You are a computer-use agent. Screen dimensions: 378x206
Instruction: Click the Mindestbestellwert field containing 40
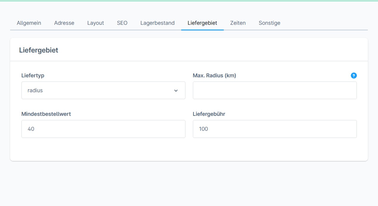(103, 129)
